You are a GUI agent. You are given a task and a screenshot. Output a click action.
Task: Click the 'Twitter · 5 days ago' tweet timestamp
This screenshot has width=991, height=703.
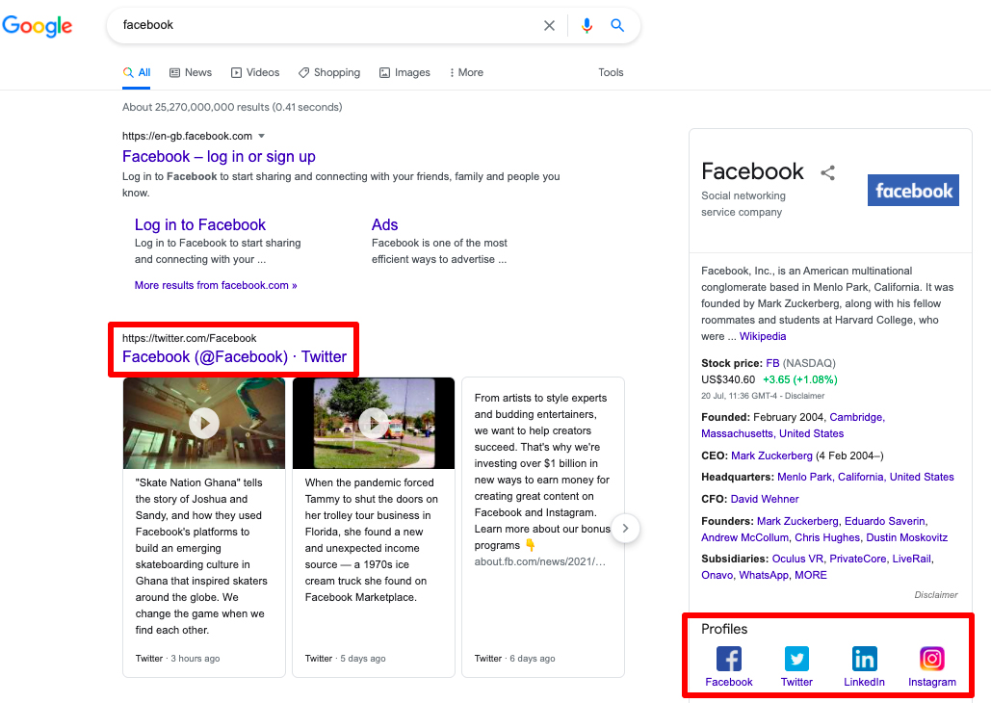[345, 658]
